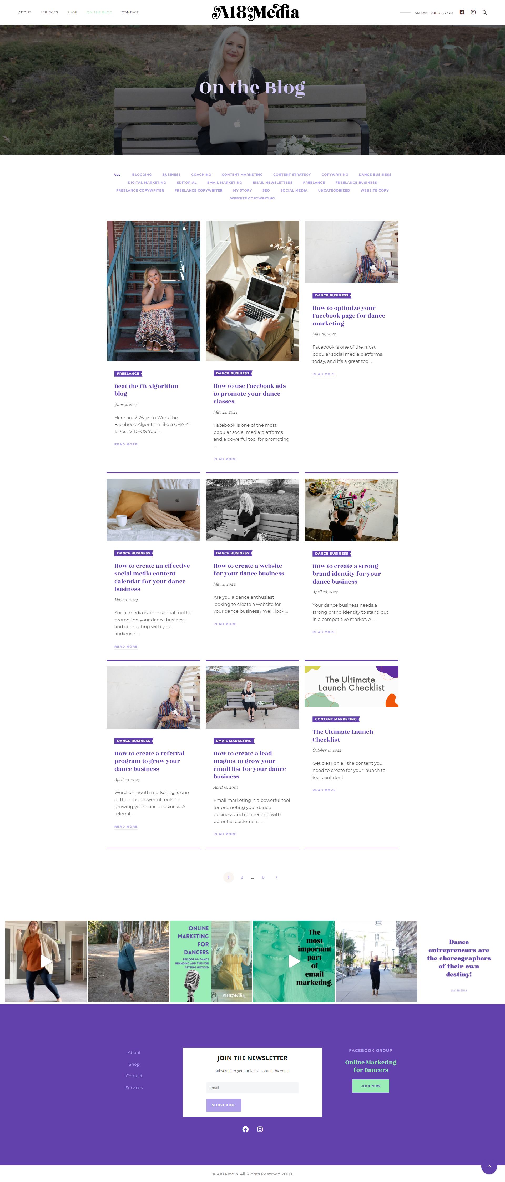Screen dimensions: 505x1182
Task: Click the Instagram icon in header
Action: pyautogui.click(x=473, y=12)
